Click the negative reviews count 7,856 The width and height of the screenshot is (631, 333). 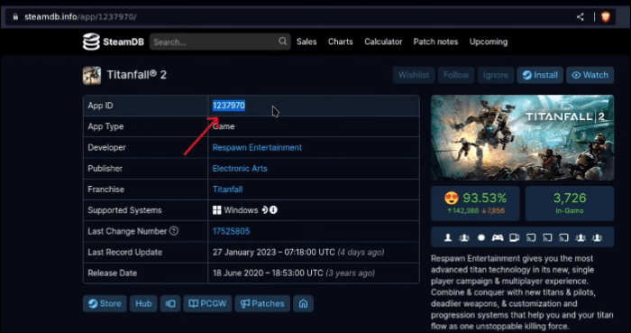pos(493,210)
